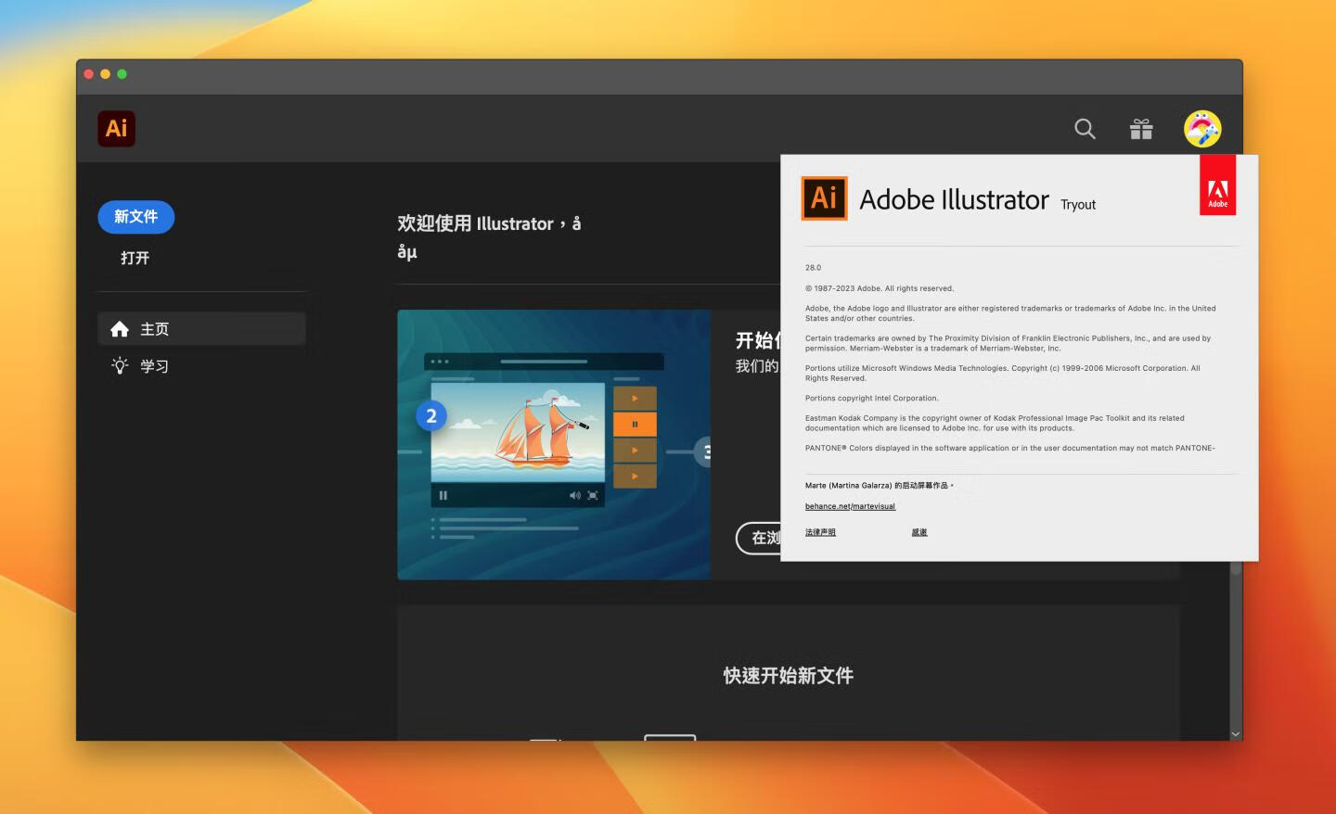Click the Tryout label in About dialog
This screenshot has height=814, width=1336.
point(1078,205)
